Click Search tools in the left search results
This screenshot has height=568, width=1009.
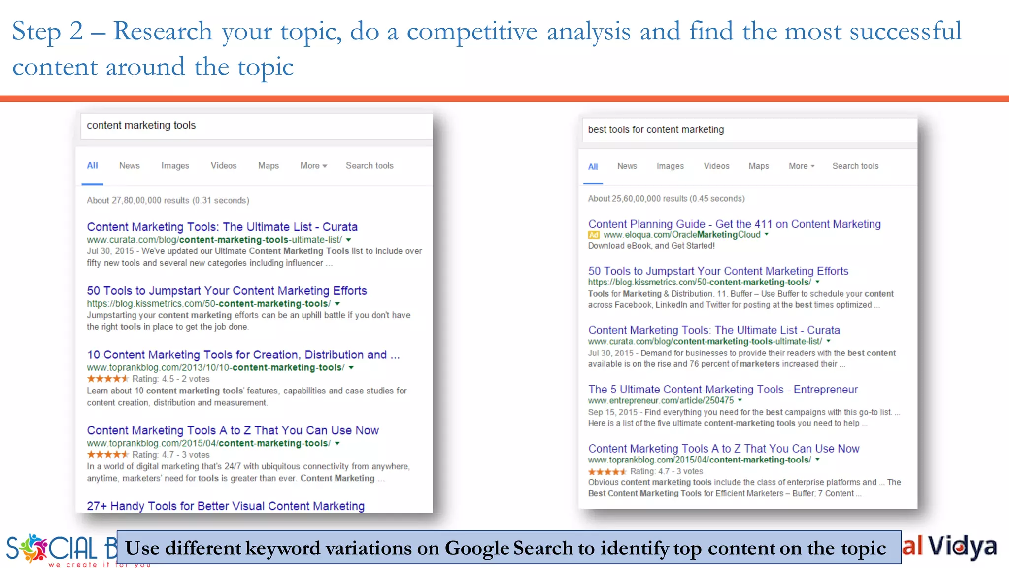pos(370,166)
